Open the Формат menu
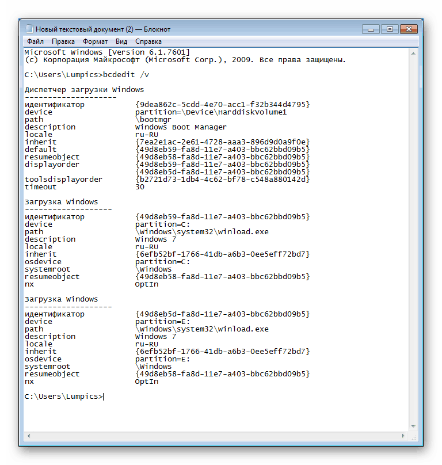This screenshot has width=442, height=465. (95, 41)
